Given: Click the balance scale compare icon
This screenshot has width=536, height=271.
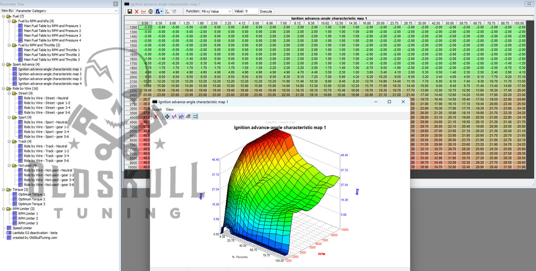Looking at the screenshot, I should point(151,11).
